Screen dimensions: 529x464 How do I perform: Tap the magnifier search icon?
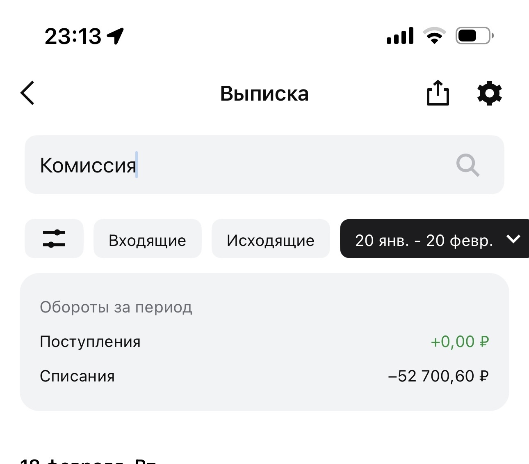point(468,165)
